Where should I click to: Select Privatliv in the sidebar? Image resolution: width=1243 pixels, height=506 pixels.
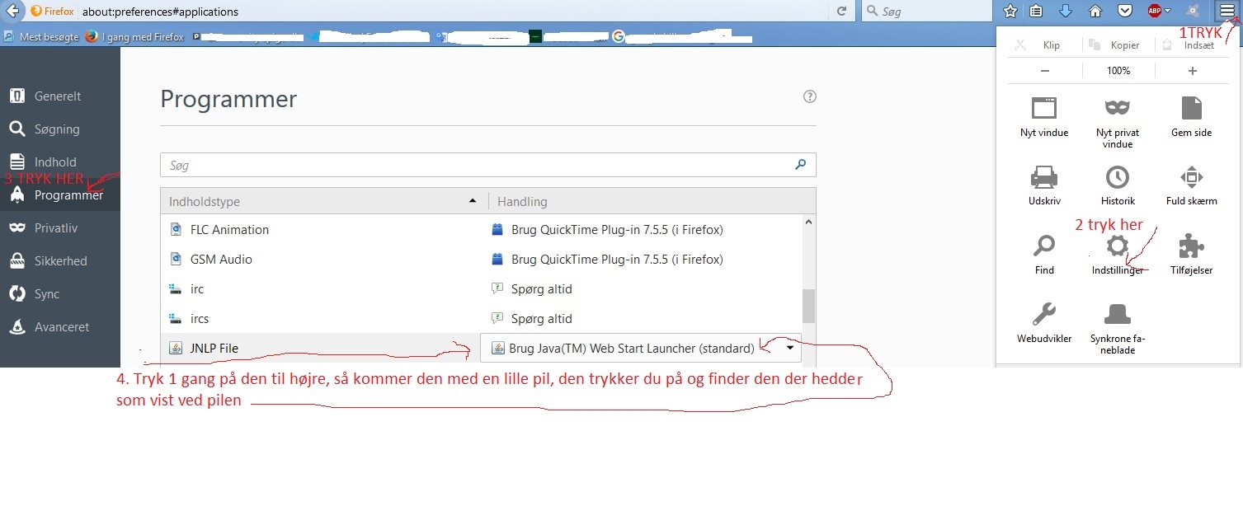pyautogui.click(x=55, y=228)
